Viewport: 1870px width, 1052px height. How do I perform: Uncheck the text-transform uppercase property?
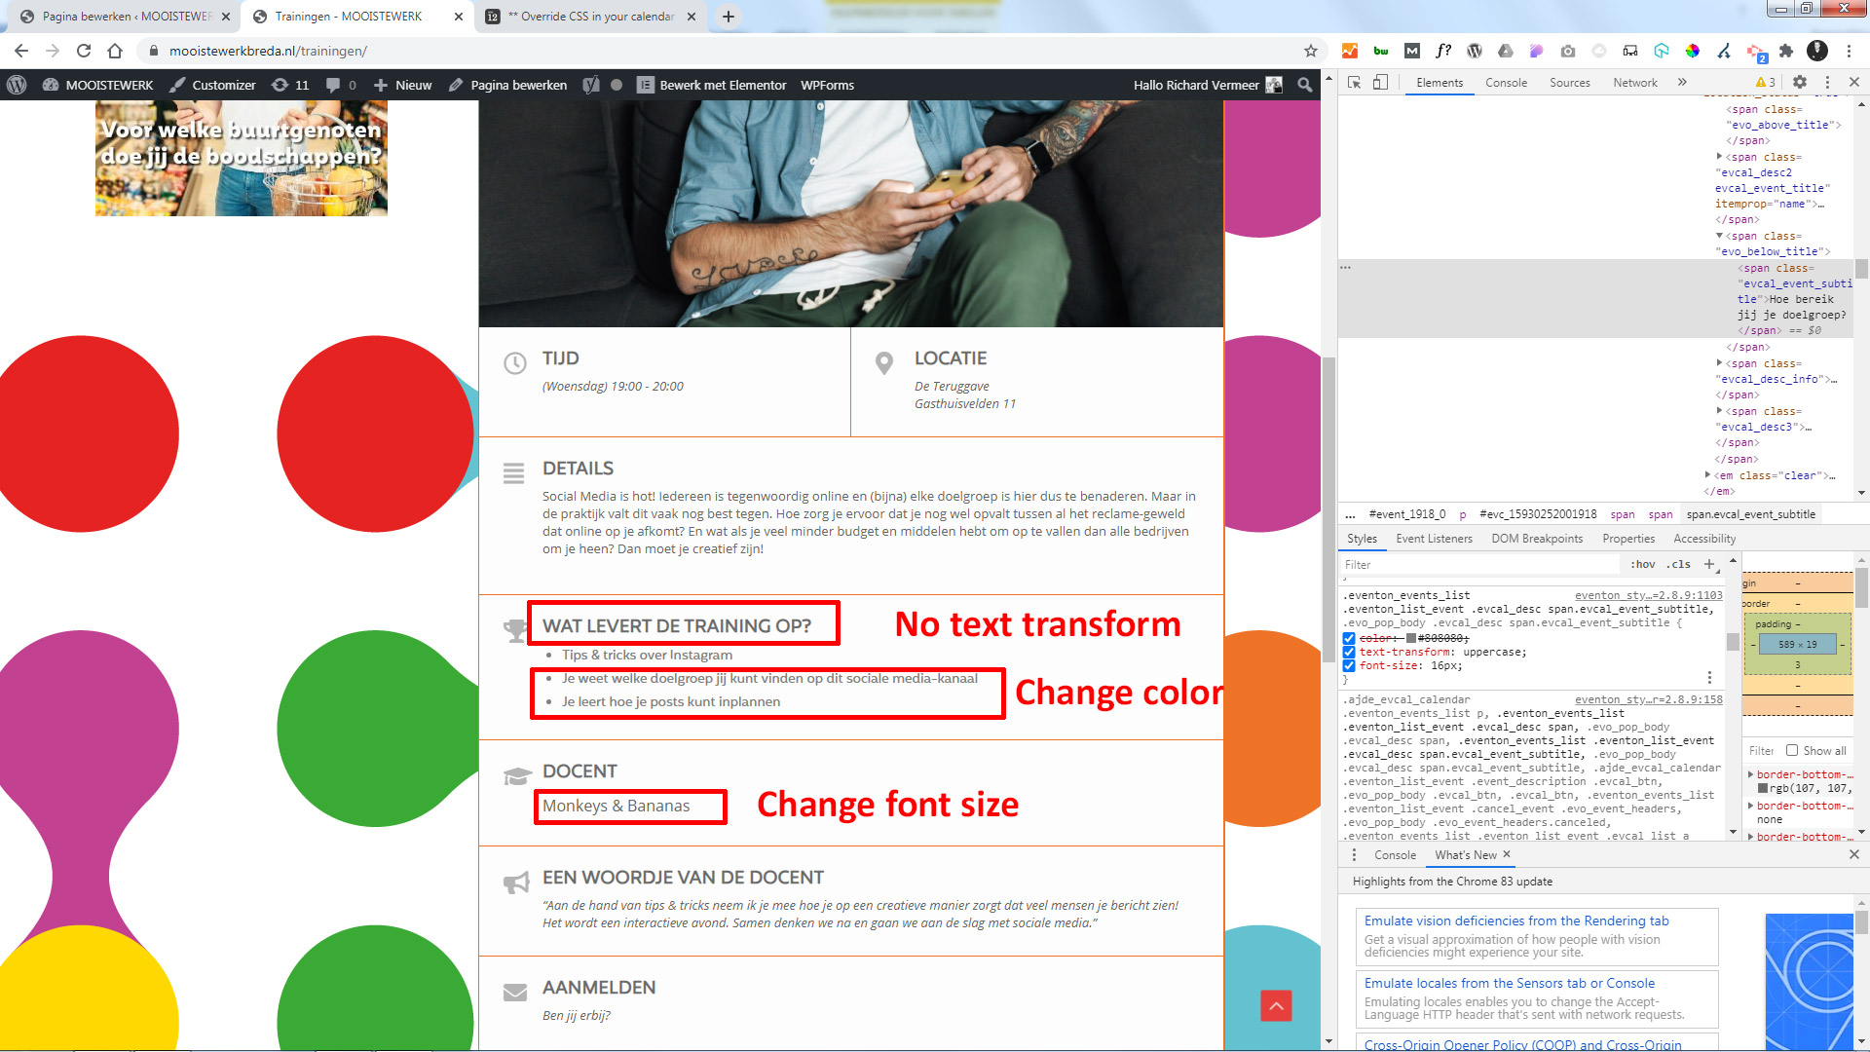1349,653
